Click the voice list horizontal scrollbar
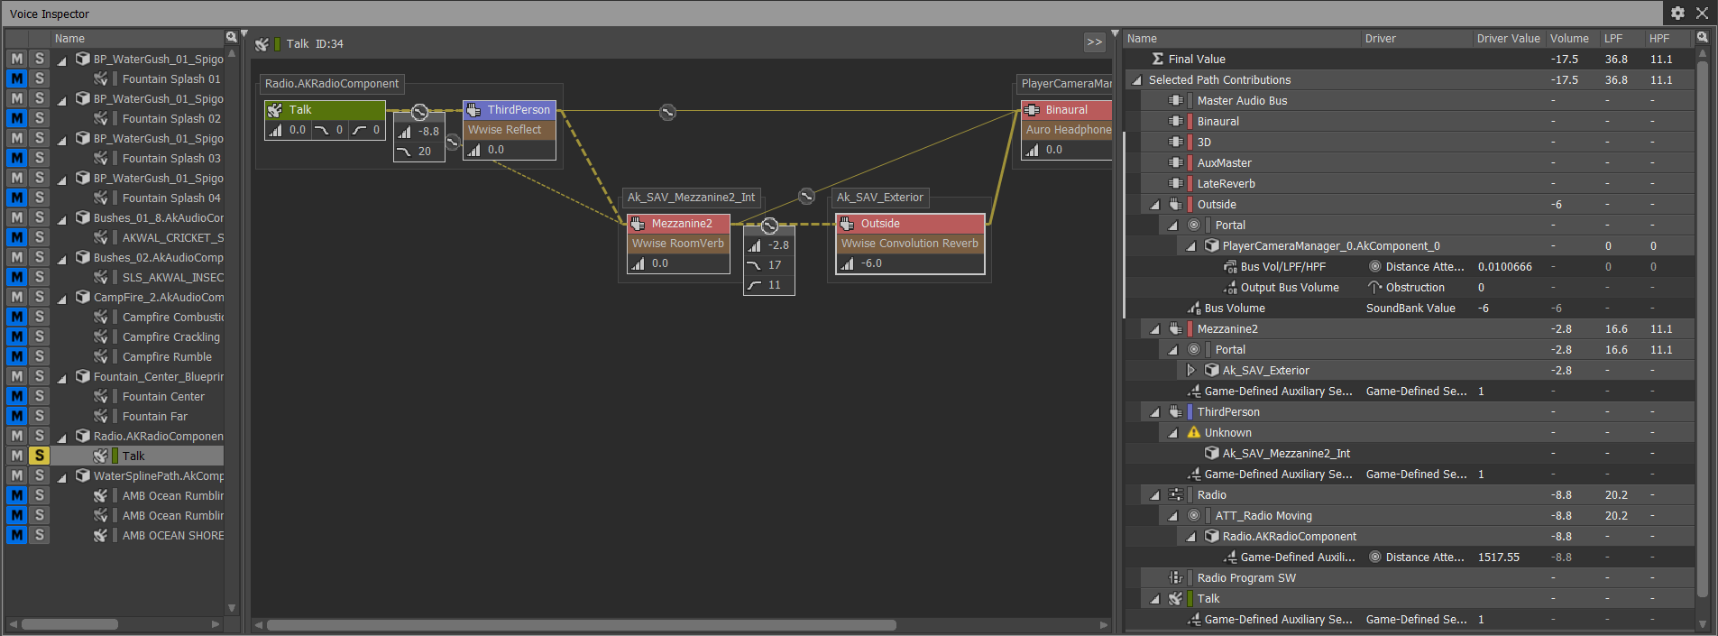Image resolution: width=1718 pixels, height=636 pixels. click(69, 624)
